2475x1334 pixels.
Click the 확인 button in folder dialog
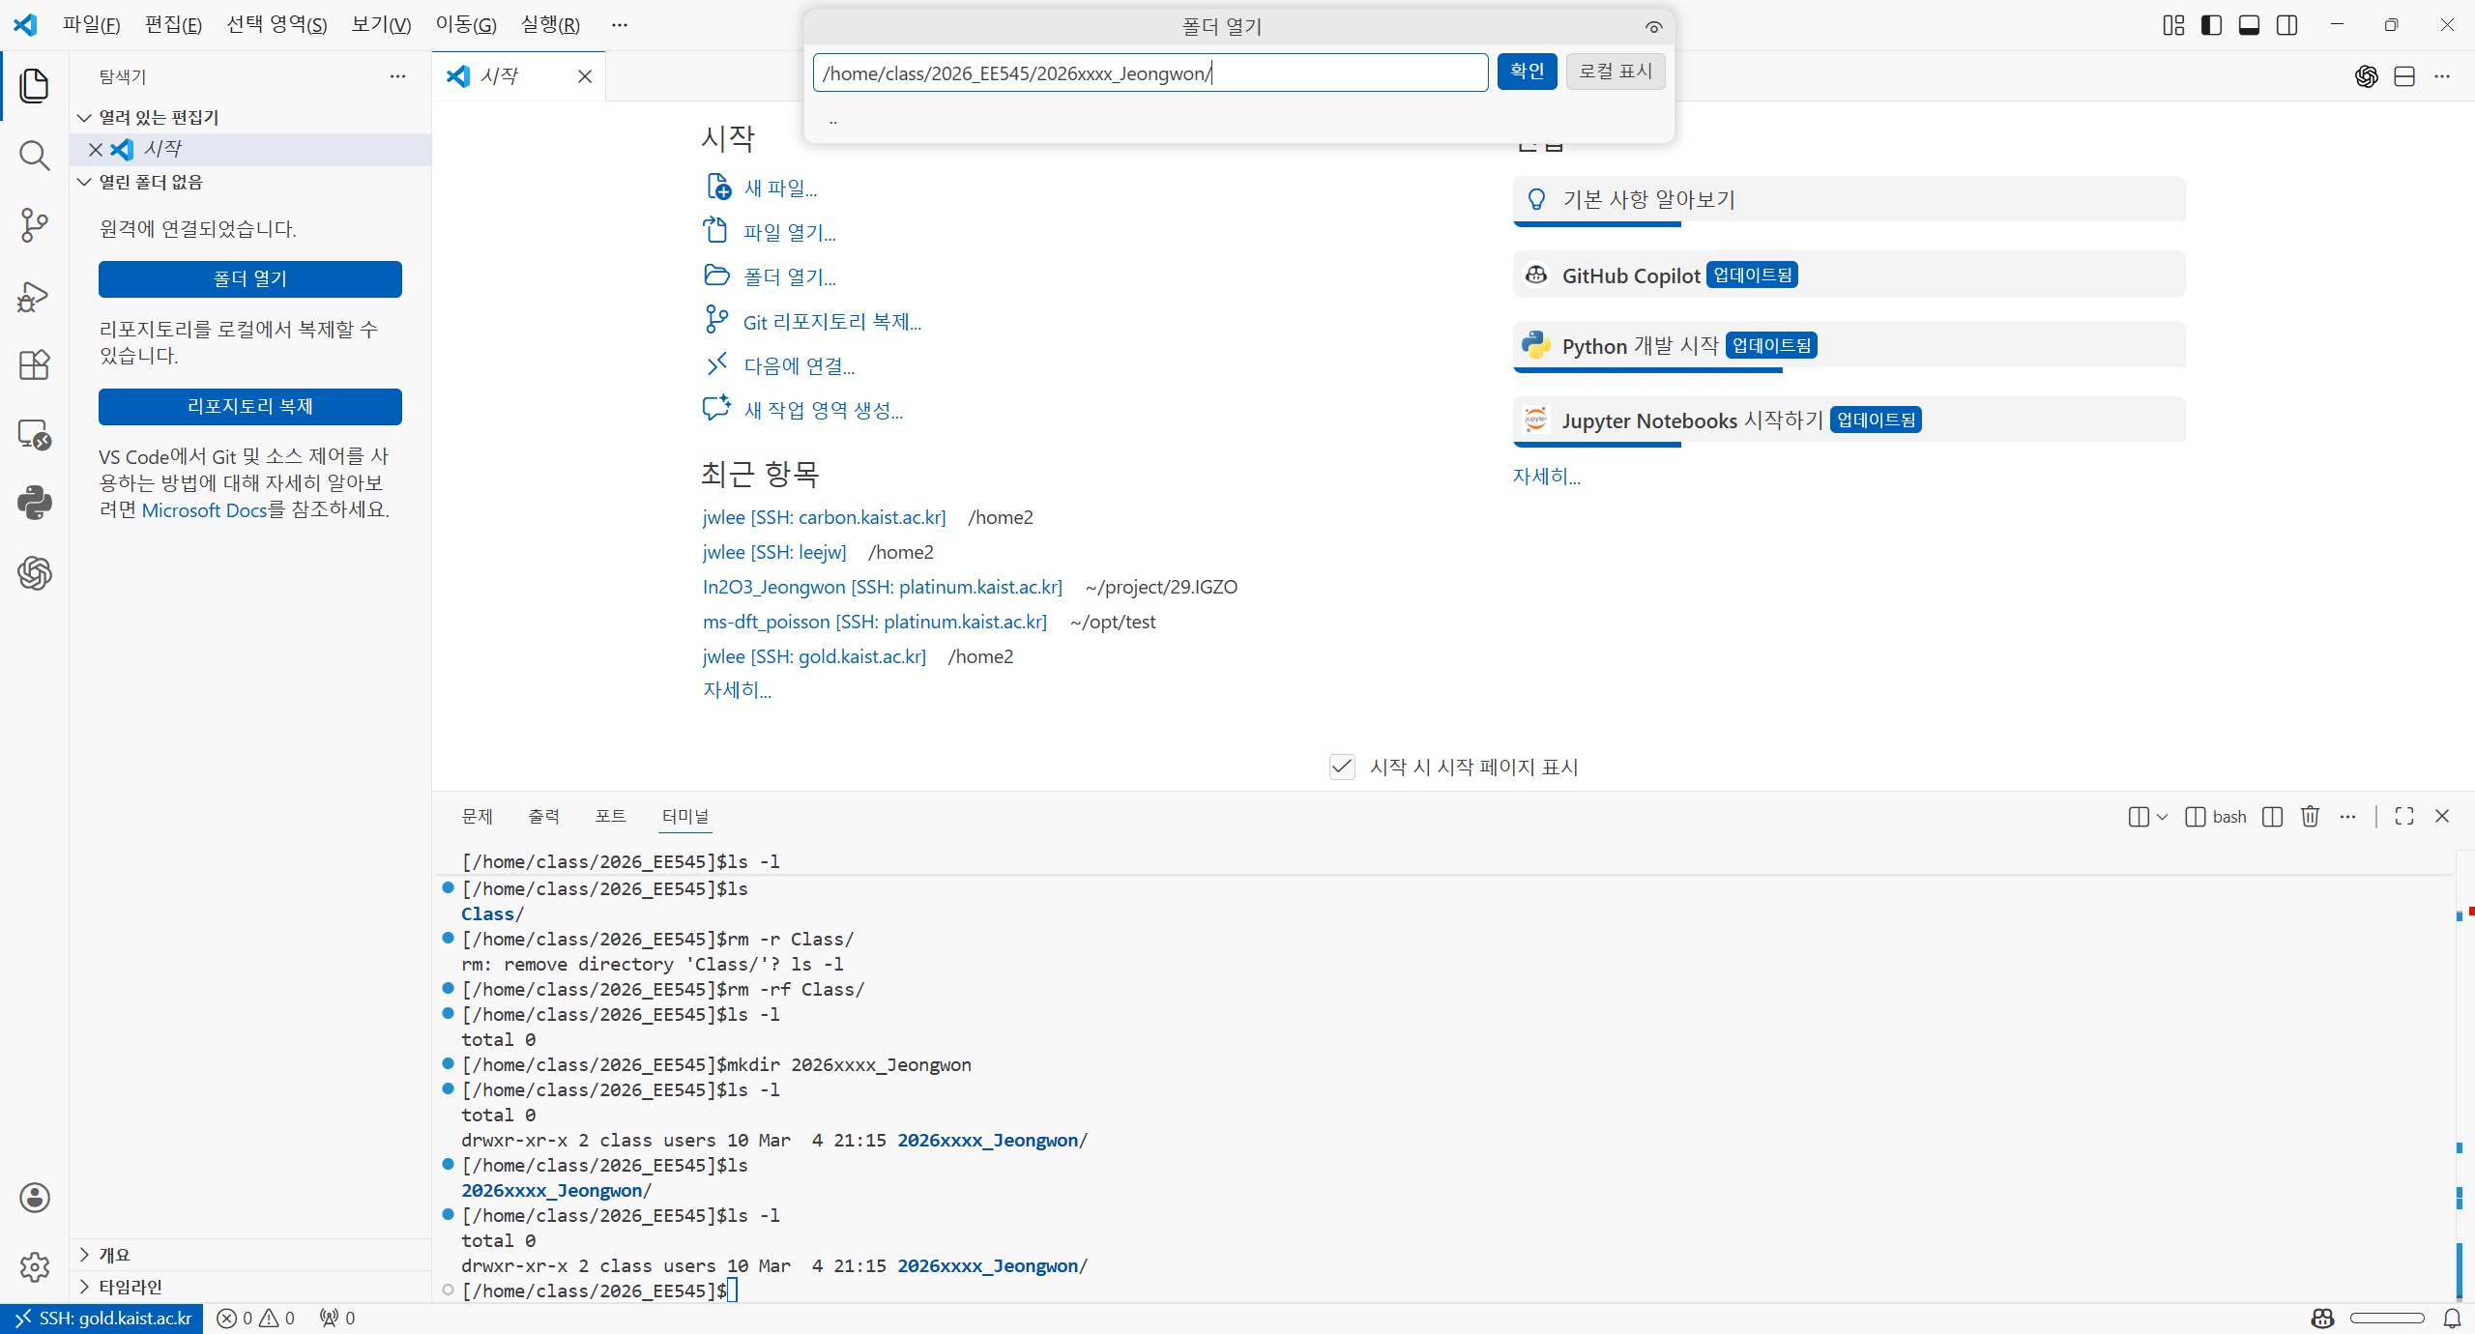(1527, 72)
